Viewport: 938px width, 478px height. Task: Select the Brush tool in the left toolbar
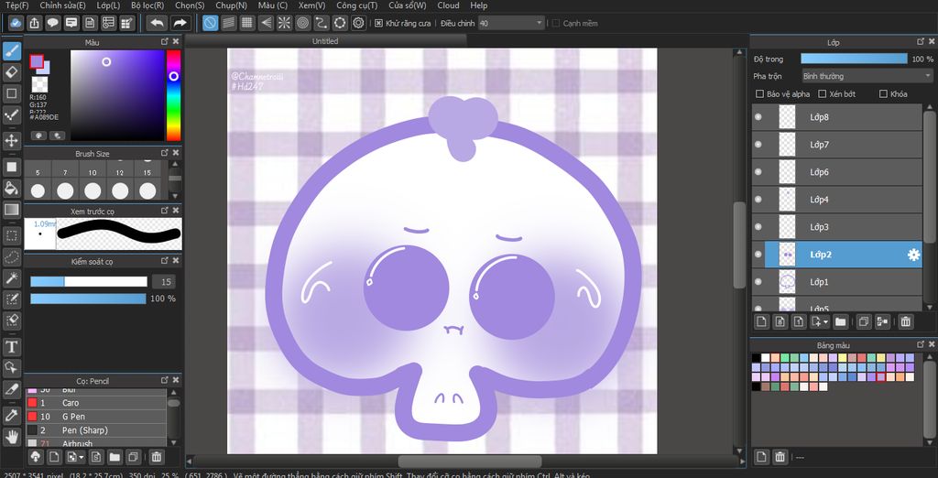(11, 51)
